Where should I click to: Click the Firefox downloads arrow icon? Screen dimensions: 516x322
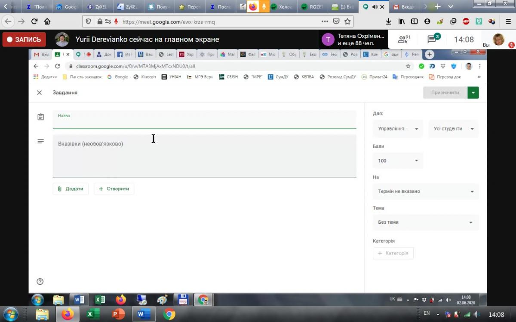389,21
